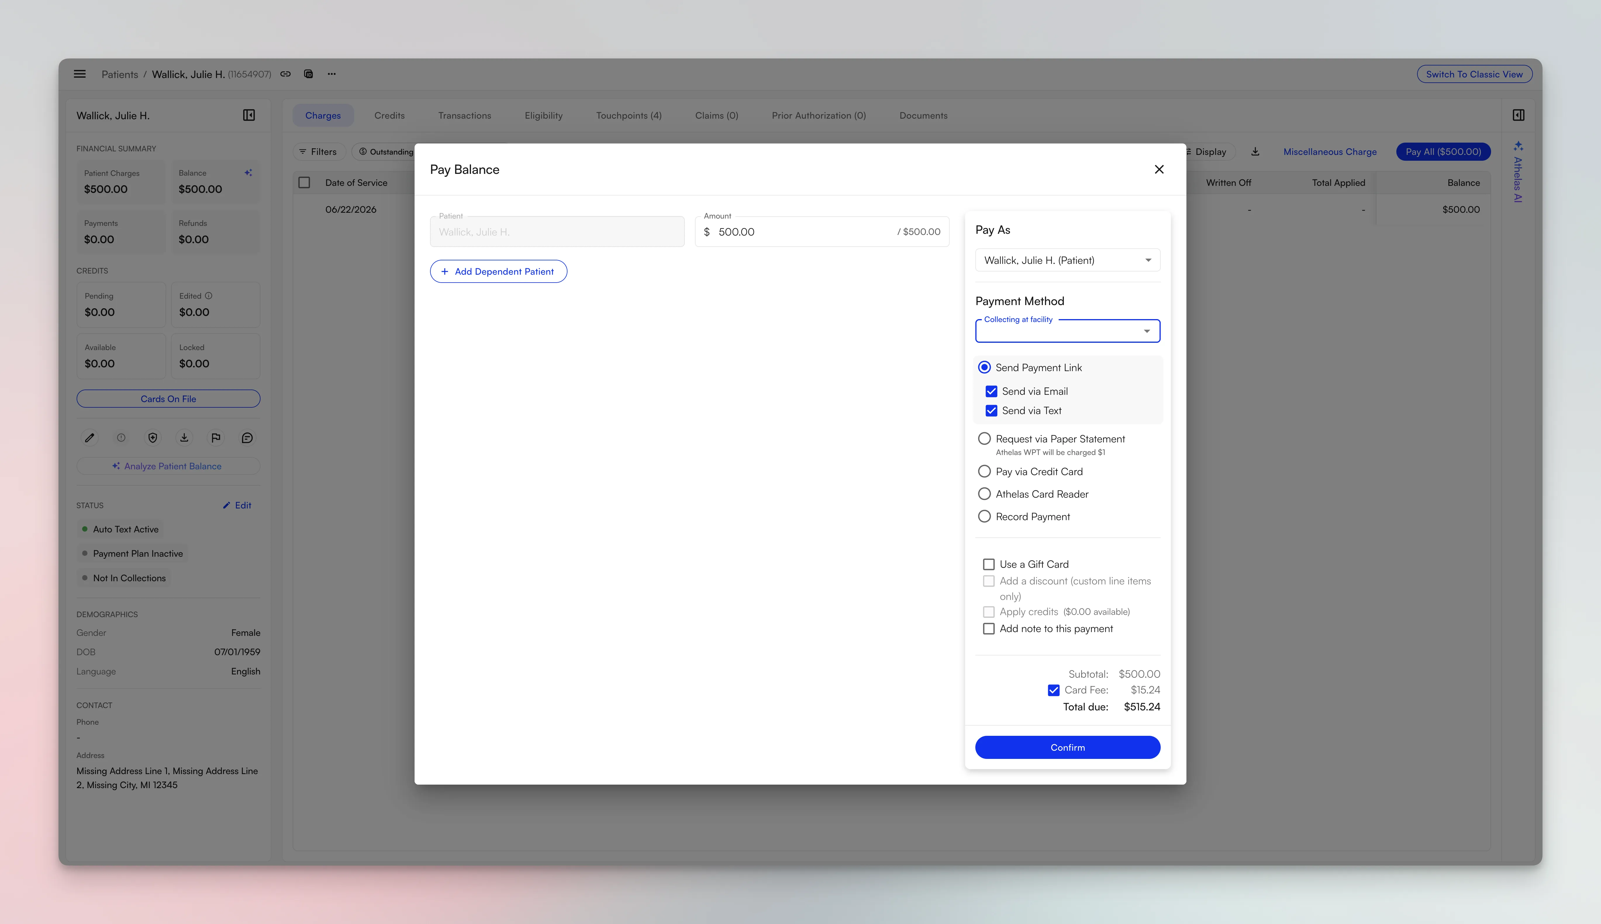Switch to the Eligibility tab
This screenshot has height=924, width=1601.
[x=544, y=115]
